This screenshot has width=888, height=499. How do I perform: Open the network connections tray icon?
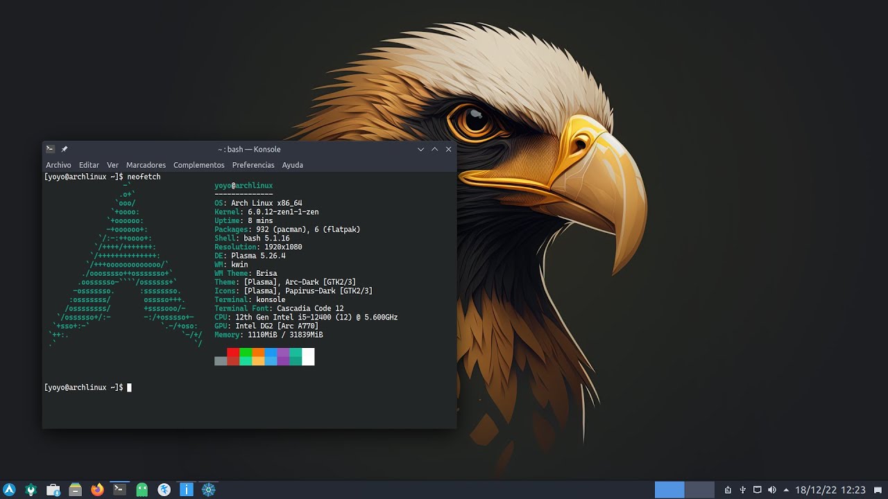[x=758, y=490]
